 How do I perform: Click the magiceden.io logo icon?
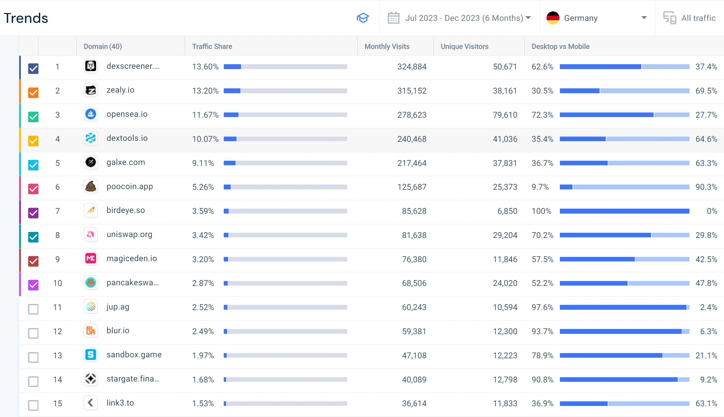click(91, 259)
